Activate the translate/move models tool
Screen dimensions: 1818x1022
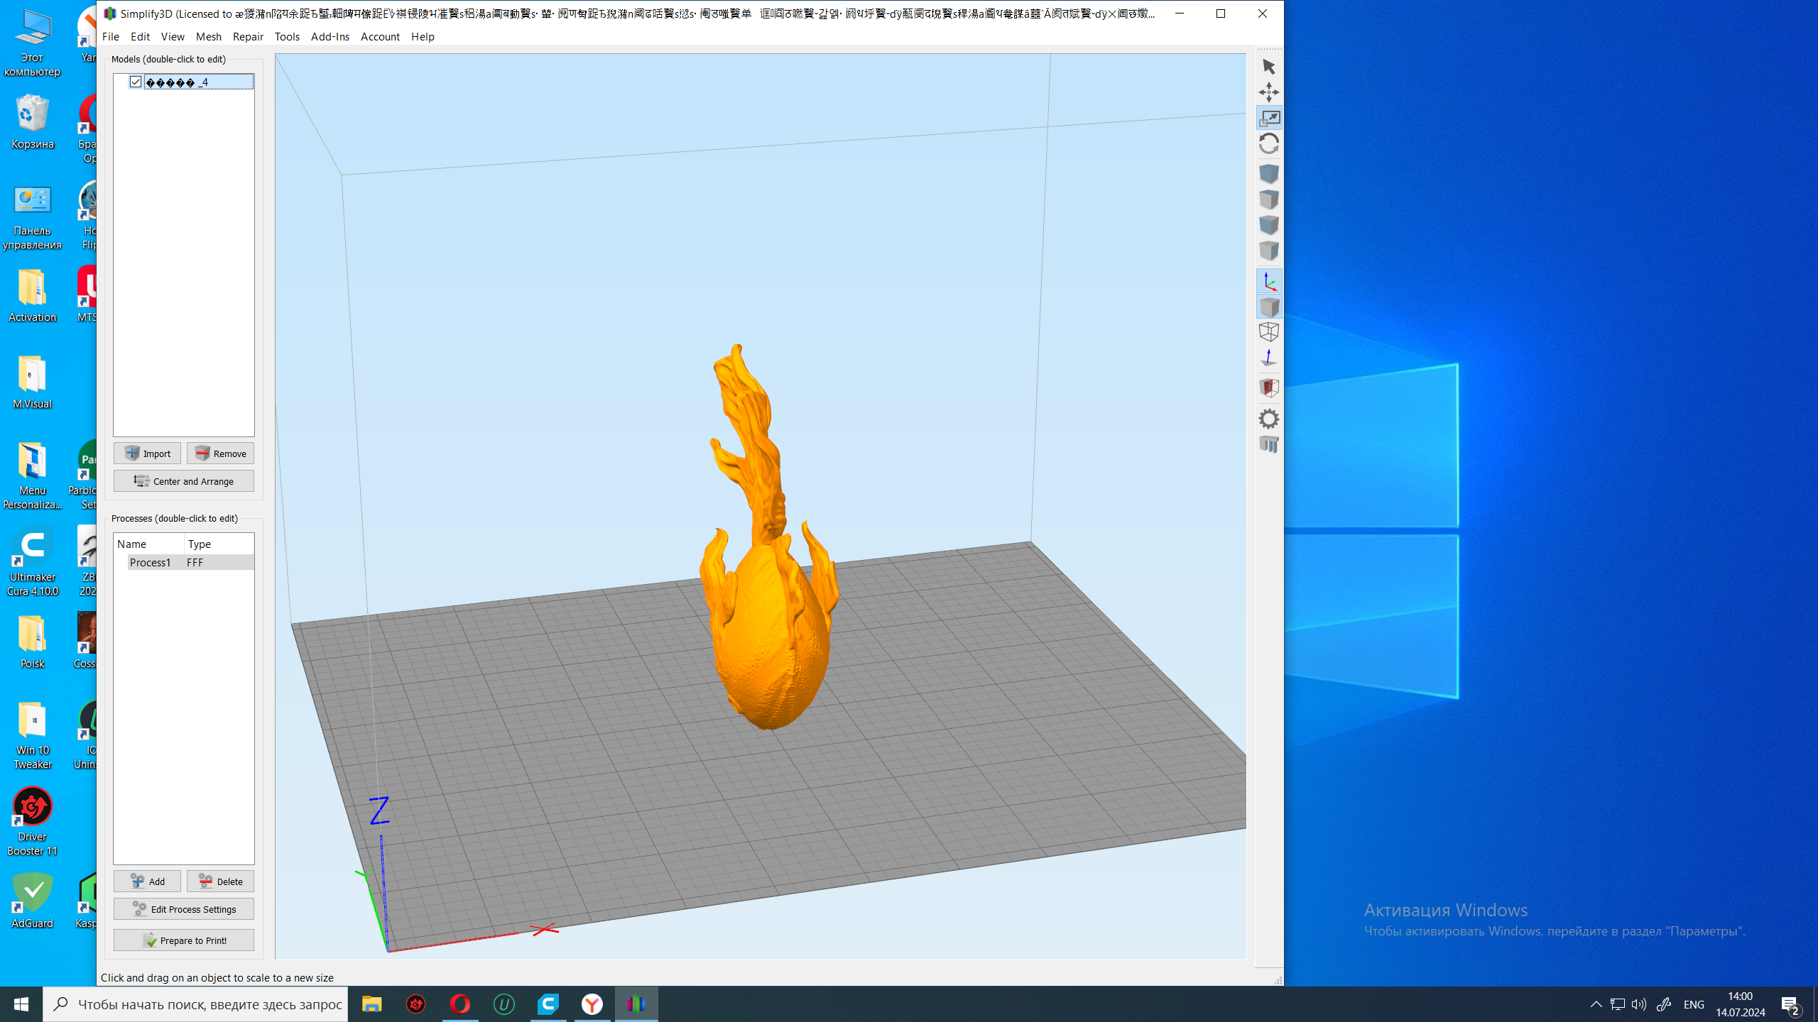click(1268, 92)
